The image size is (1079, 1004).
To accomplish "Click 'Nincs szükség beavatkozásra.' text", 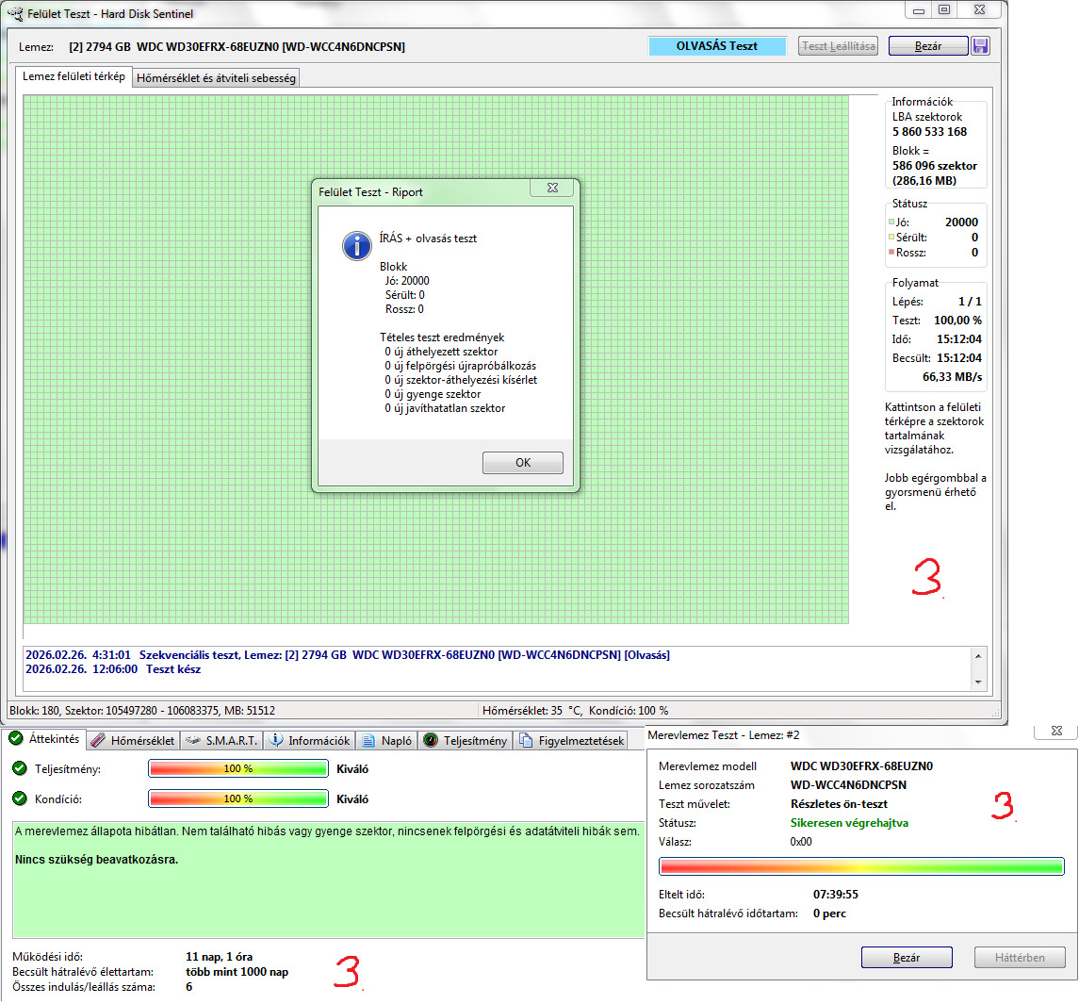I will [x=96, y=860].
